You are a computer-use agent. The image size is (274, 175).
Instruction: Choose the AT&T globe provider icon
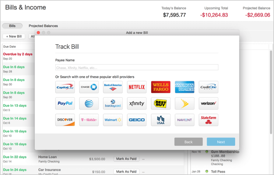point(89,103)
